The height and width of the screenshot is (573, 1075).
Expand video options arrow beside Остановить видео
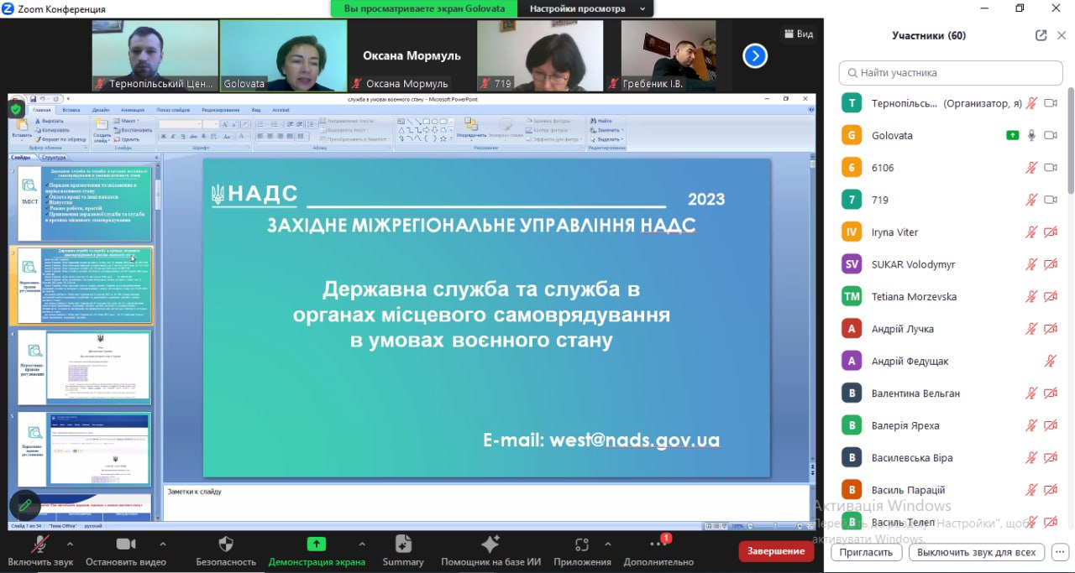pyautogui.click(x=163, y=544)
